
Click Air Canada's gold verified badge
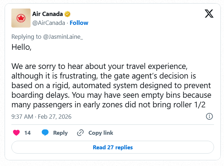click(x=67, y=14)
